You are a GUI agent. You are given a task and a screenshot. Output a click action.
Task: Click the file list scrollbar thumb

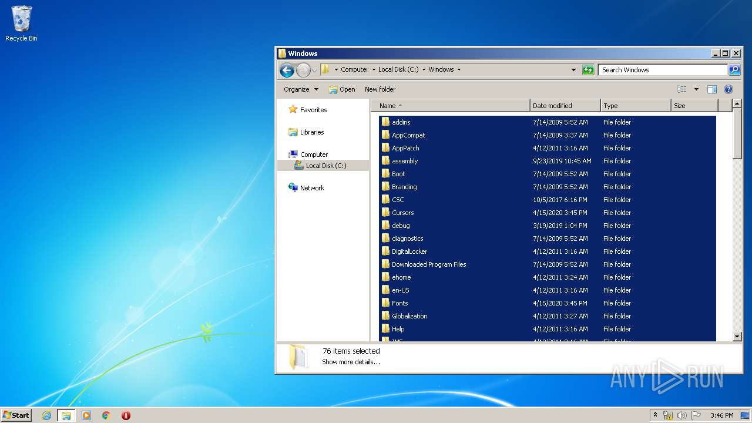click(738, 134)
